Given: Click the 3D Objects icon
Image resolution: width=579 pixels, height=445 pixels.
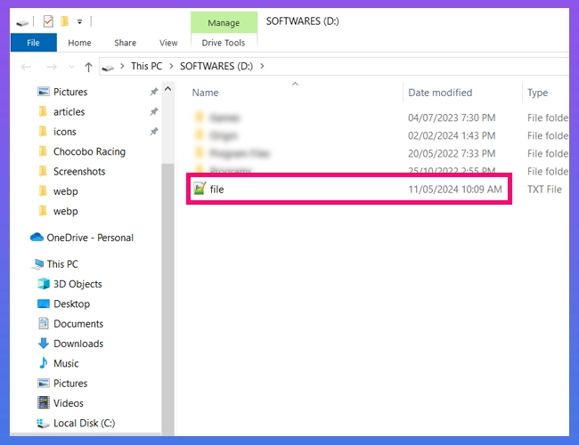Looking at the screenshot, I should [44, 284].
